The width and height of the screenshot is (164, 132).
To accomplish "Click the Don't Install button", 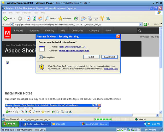I will (x=109, y=57).
